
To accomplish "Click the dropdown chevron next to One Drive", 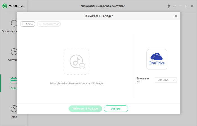I will point(174,80).
